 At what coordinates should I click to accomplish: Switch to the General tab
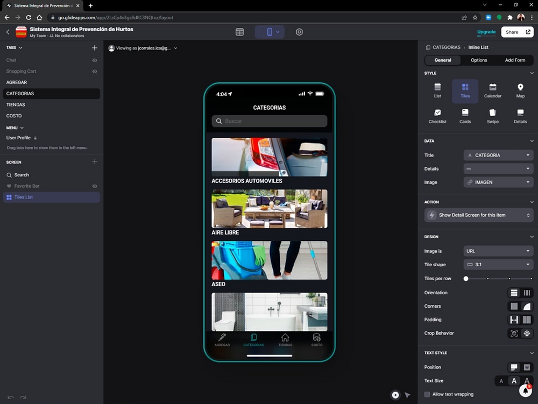(443, 60)
